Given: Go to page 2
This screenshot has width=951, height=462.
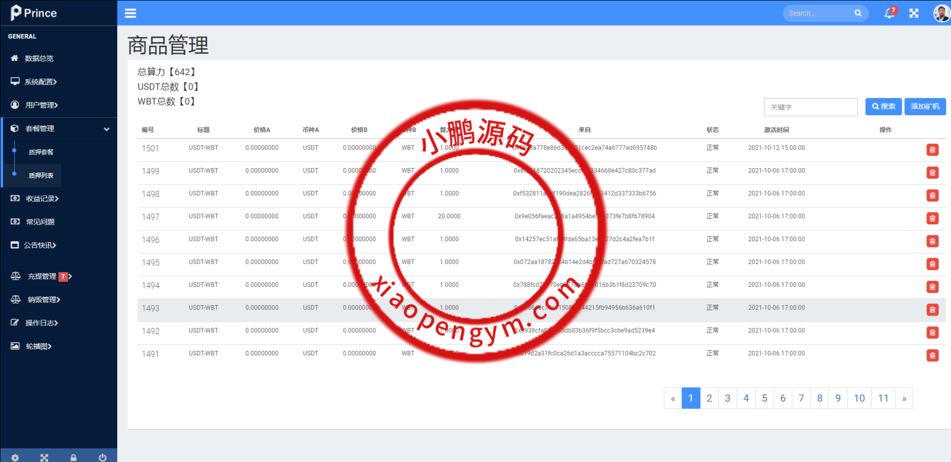Looking at the screenshot, I should [709, 398].
